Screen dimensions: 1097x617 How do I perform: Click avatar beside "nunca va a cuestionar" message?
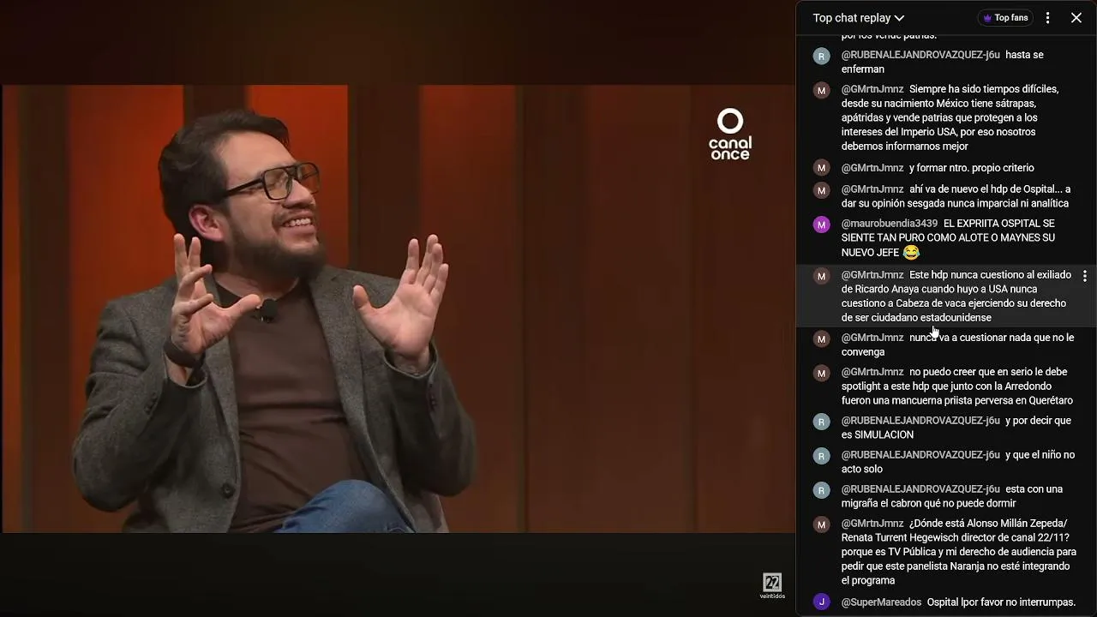(822, 338)
